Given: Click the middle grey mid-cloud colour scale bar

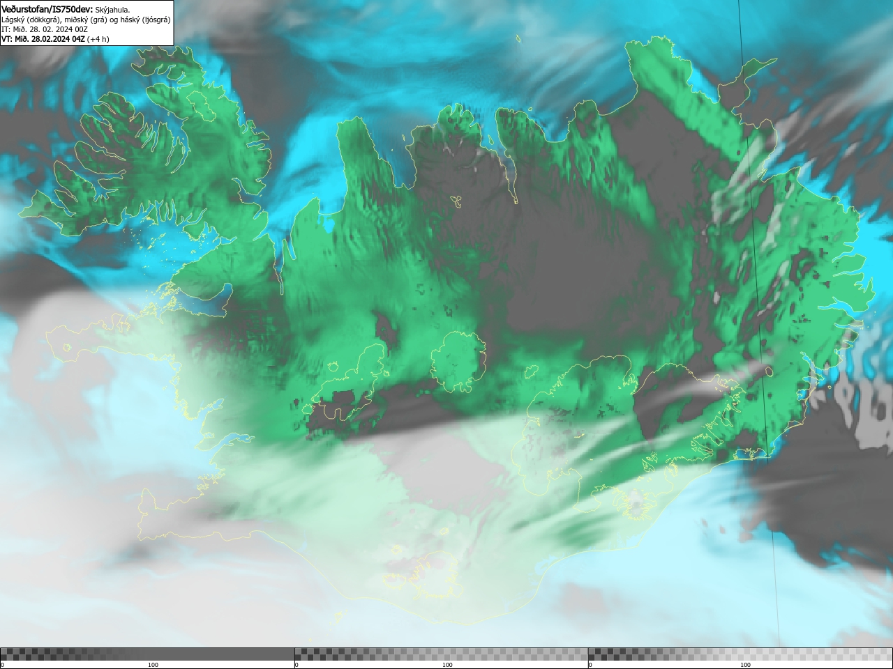Looking at the screenshot, I should [x=441, y=654].
